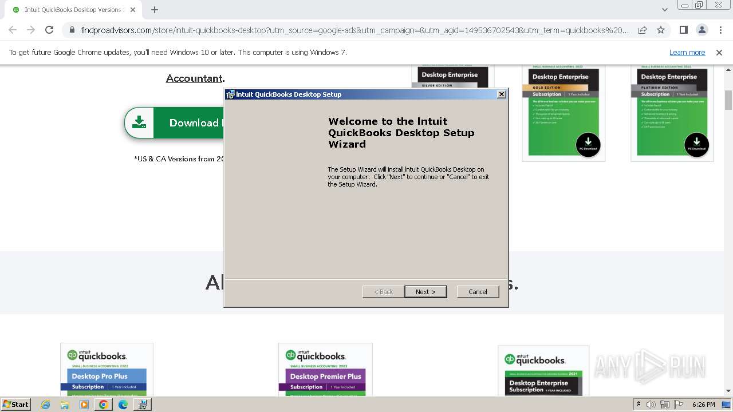The image size is (733, 412).
Task: Click PC Download icon on Platinum Edition
Action: point(696,144)
